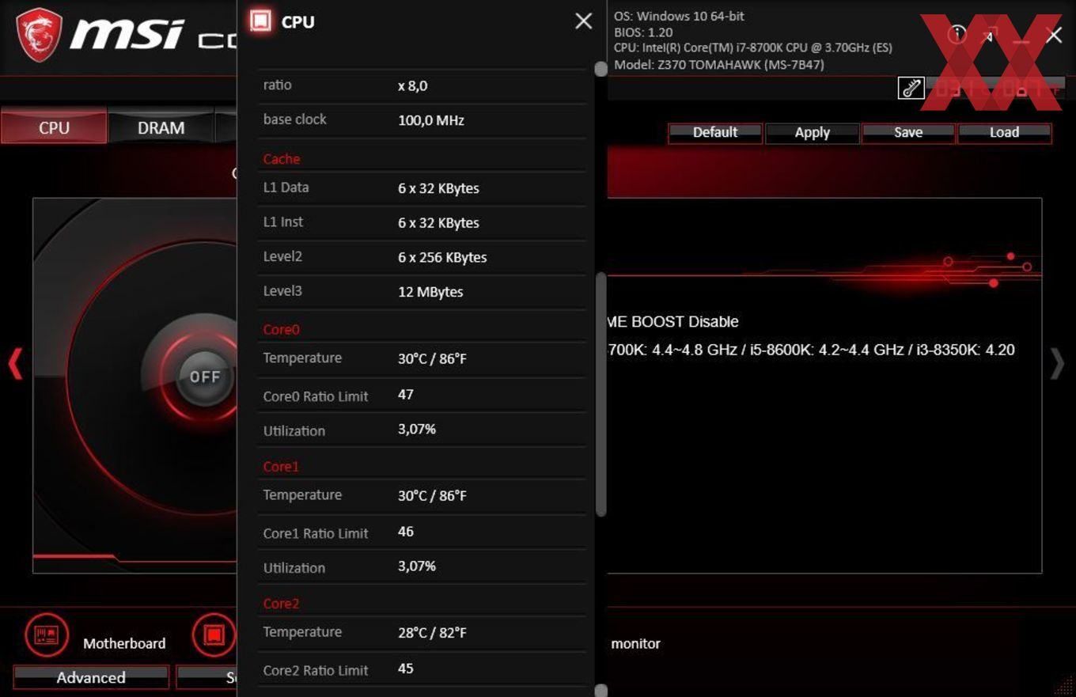Screen dimensions: 1076x697
Task: Click the L1 Data row label
Action: (286, 188)
